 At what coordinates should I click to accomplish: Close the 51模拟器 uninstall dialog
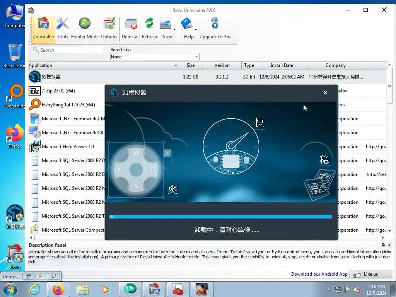click(x=325, y=93)
